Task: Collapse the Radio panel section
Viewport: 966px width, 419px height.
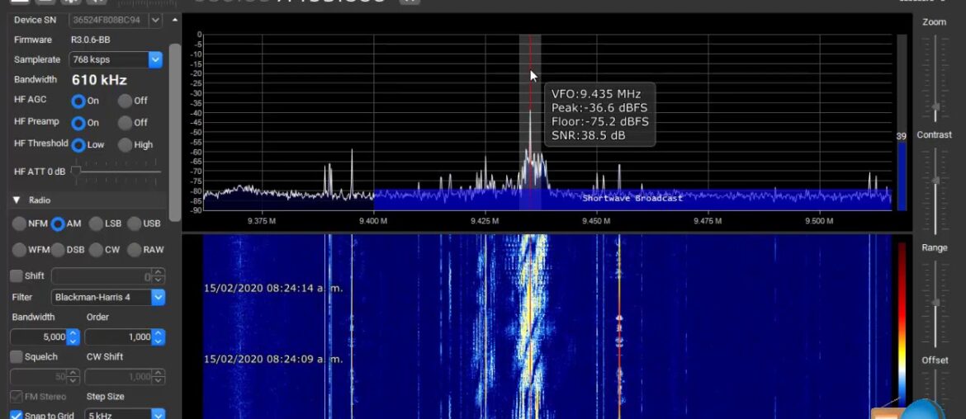Action: pyautogui.click(x=16, y=200)
